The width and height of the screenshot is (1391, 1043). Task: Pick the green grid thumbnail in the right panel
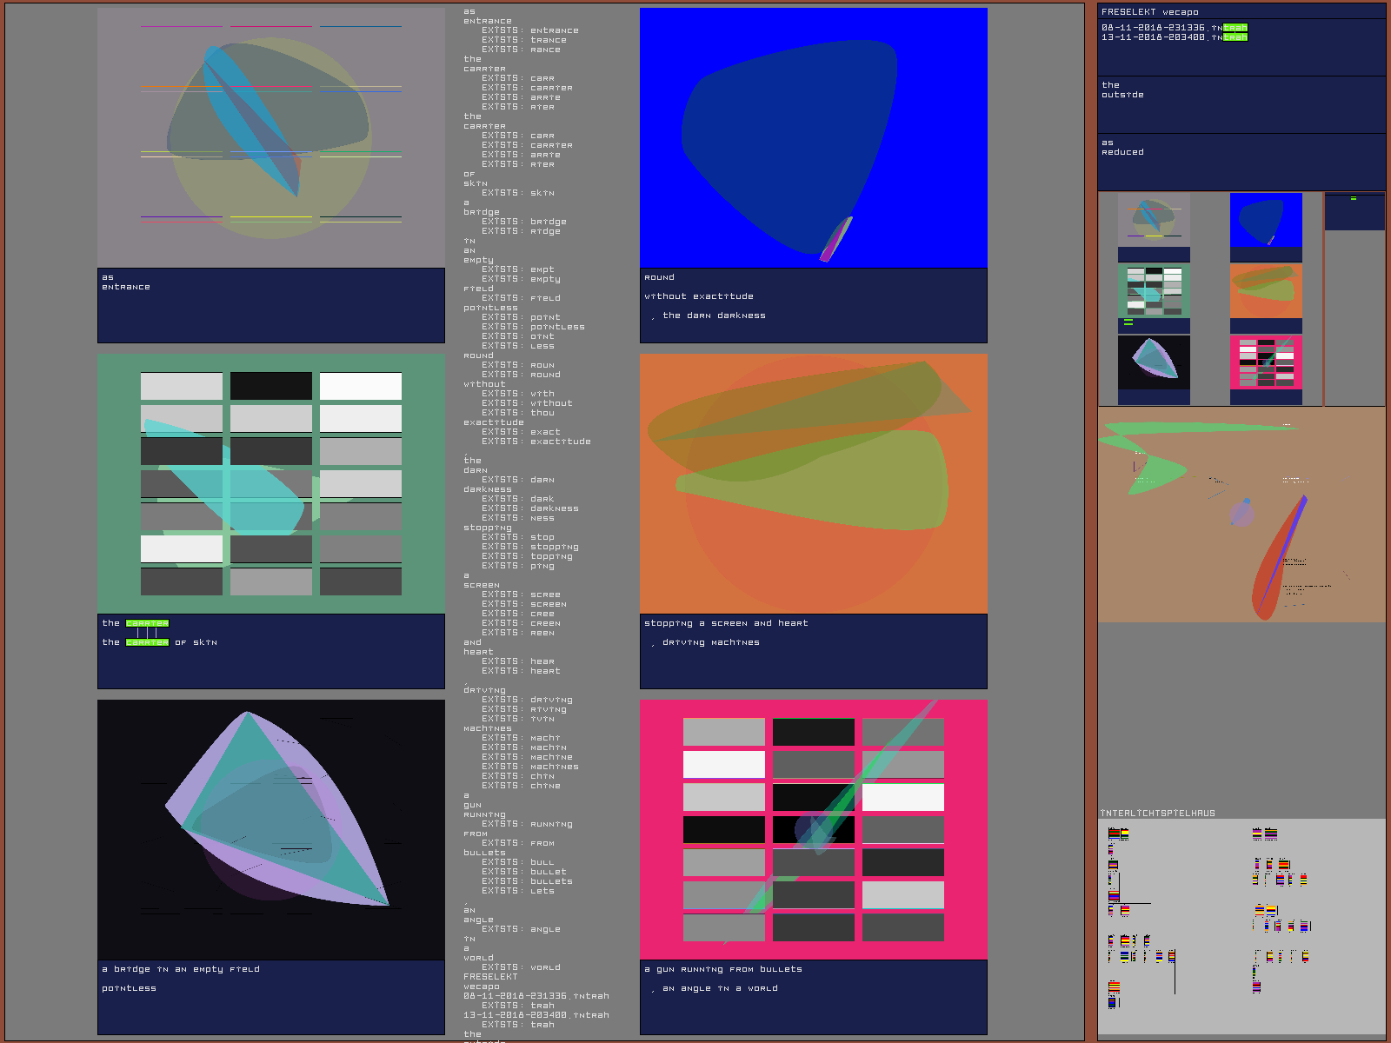point(1154,291)
